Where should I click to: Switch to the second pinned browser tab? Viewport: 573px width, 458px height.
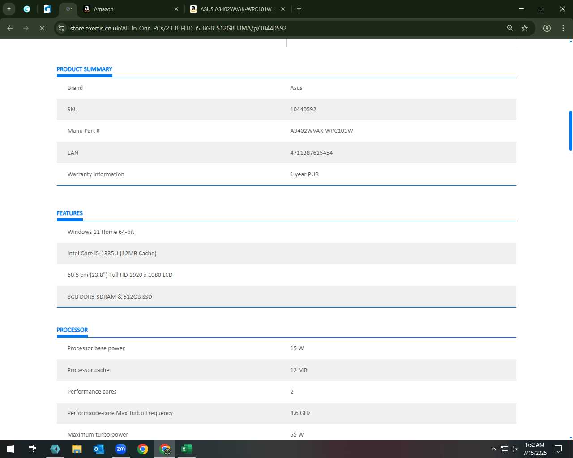[x=47, y=9]
